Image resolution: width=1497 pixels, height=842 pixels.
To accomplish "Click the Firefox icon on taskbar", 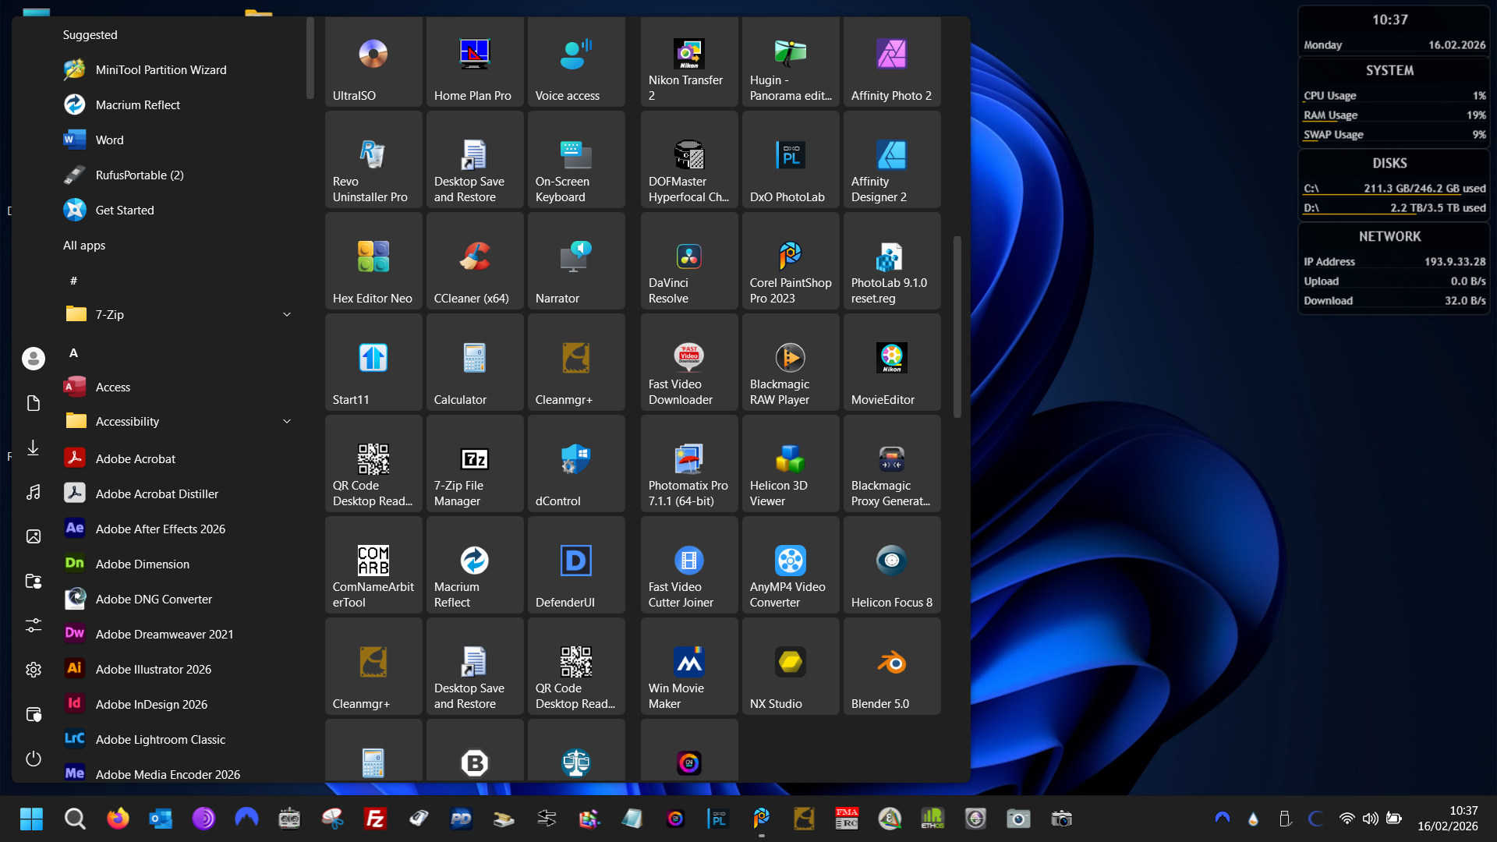I will point(118,819).
